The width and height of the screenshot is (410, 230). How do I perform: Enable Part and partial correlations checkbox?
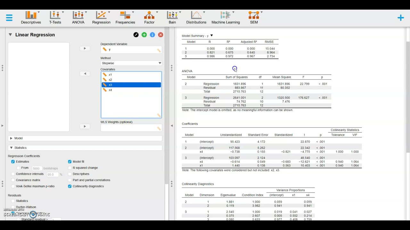pos(70,180)
